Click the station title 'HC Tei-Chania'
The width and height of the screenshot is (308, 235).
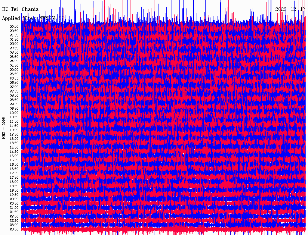[20, 9]
